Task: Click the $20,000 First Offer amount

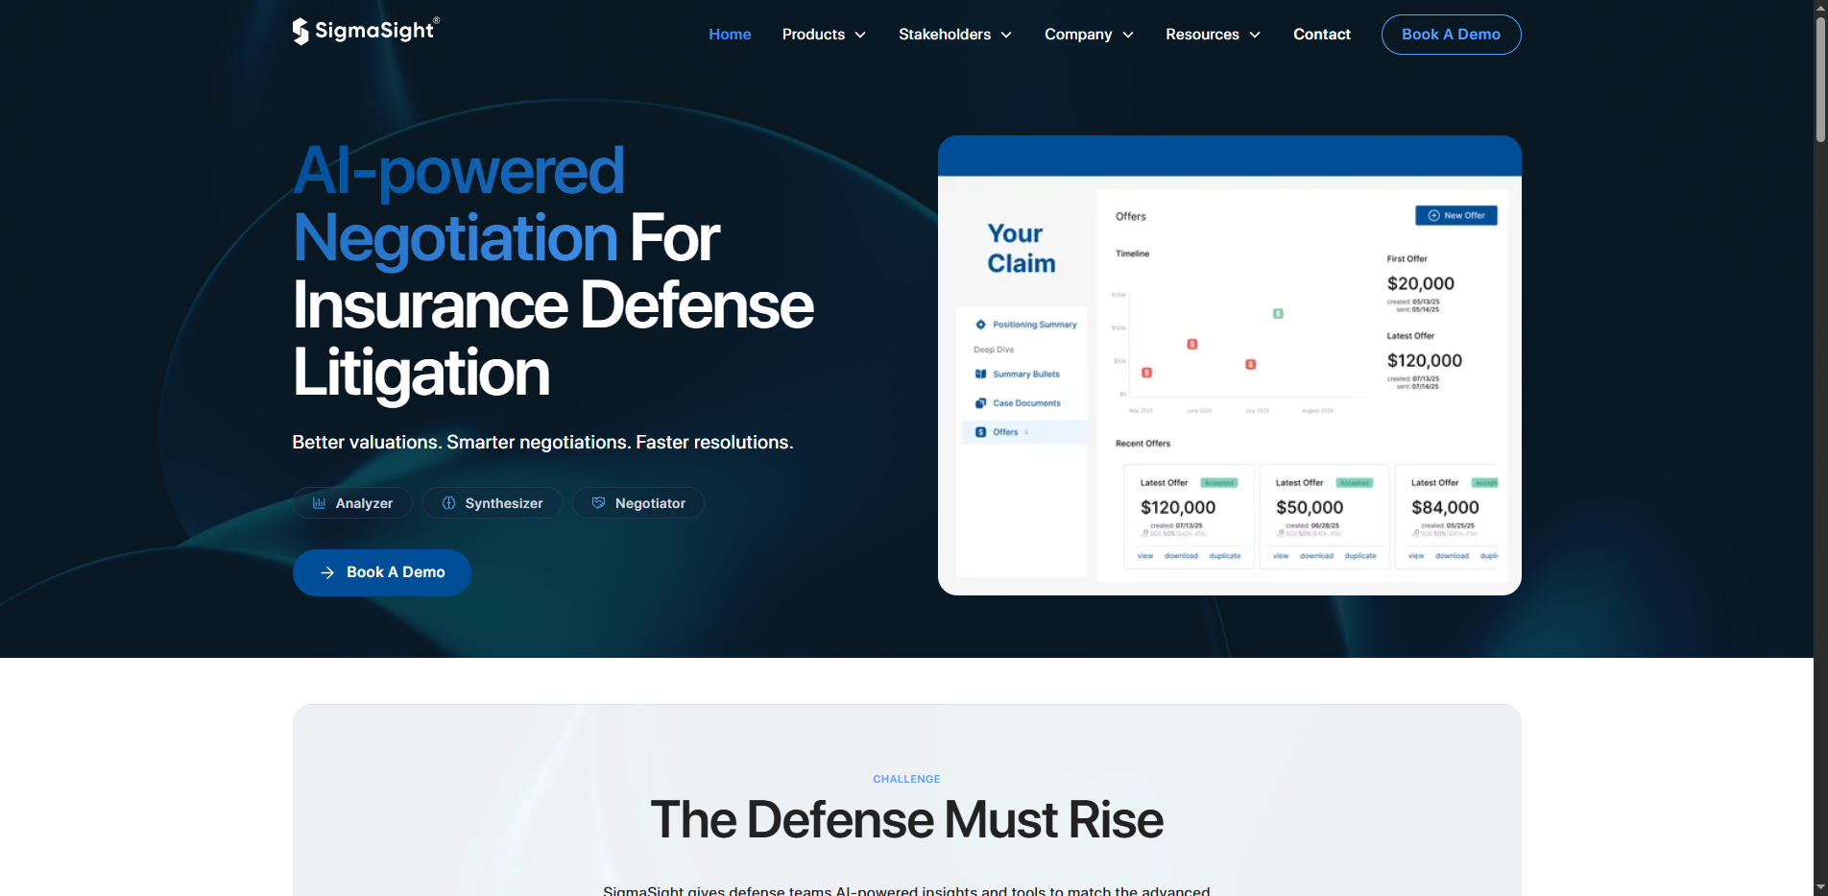Action: (1421, 284)
